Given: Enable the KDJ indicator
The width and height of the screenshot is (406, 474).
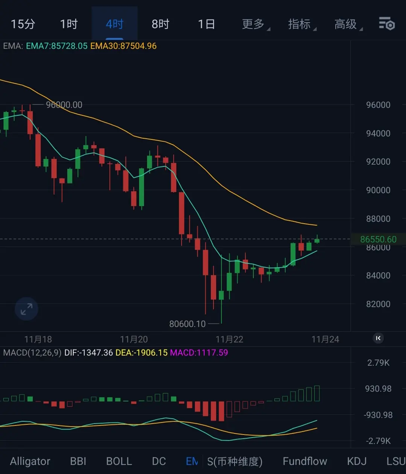Looking at the screenshot, I should tap(357, 461).
